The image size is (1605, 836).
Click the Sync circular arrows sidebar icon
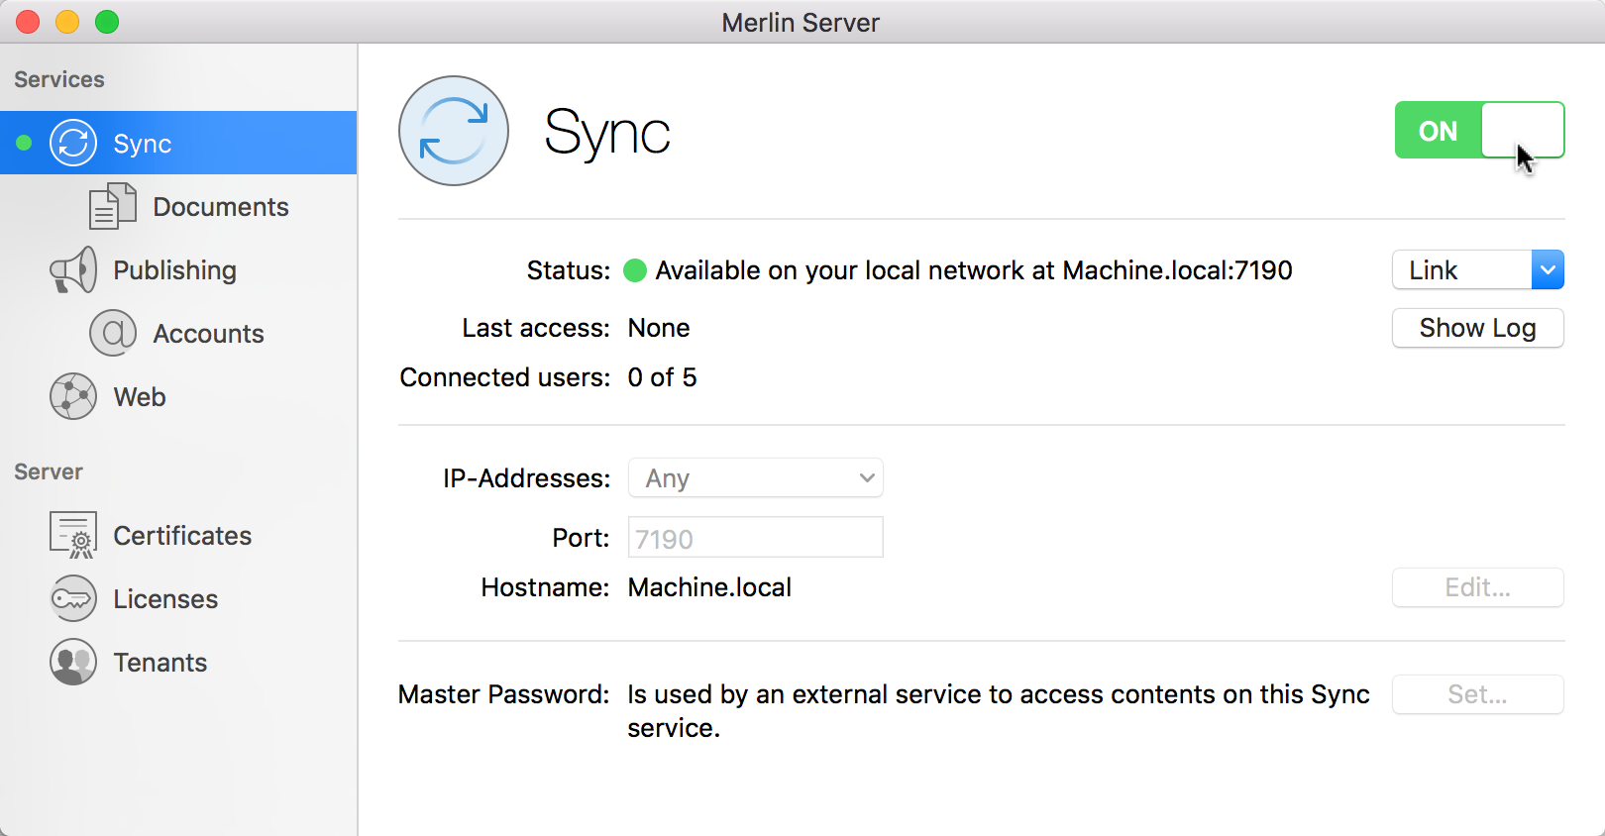point(73,143)
